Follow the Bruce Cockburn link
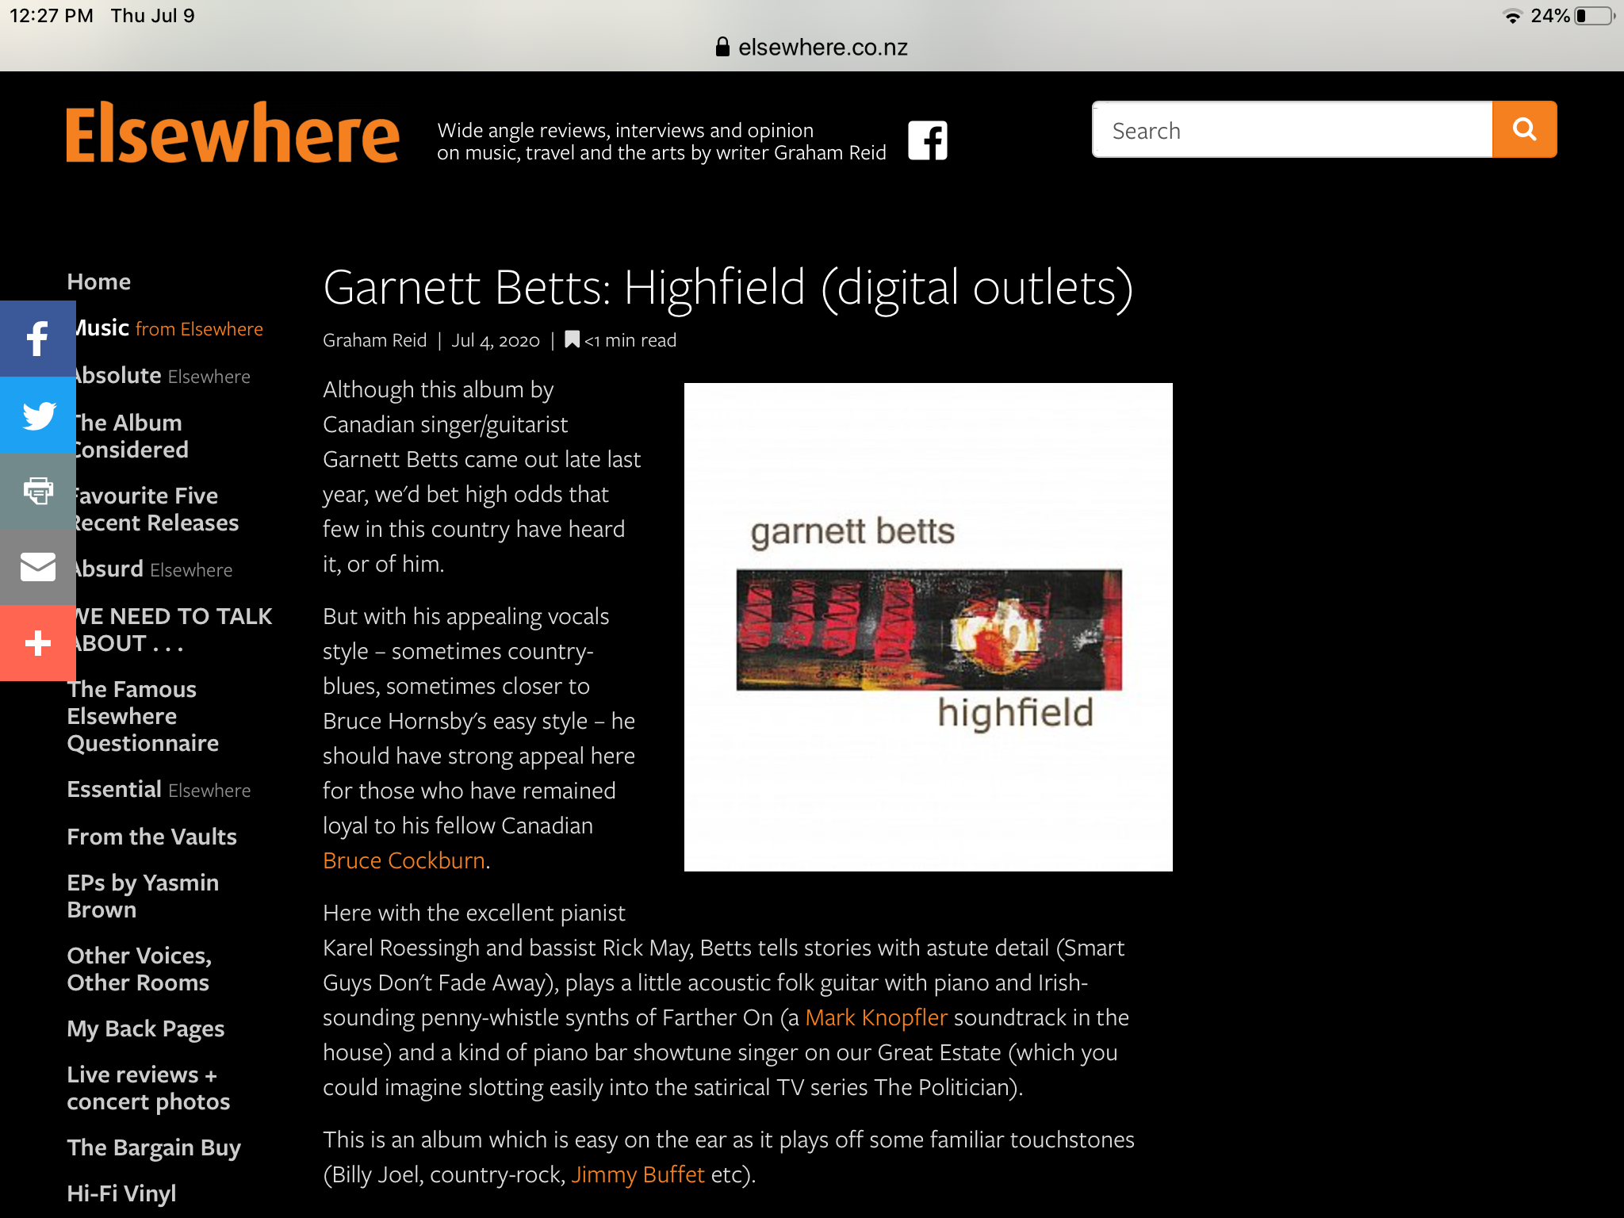Image resolution: width=1624 pixels, height=1218 pixels. (x=404, y=860)
